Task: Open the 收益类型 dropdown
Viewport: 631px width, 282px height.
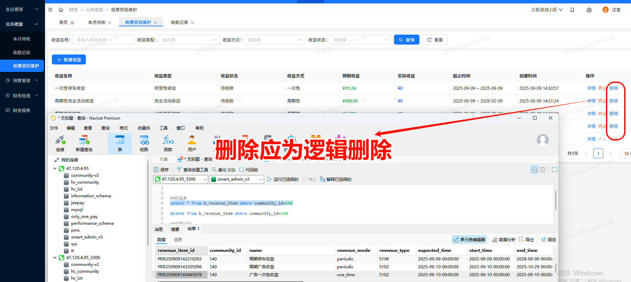Action: click(189, 40)
